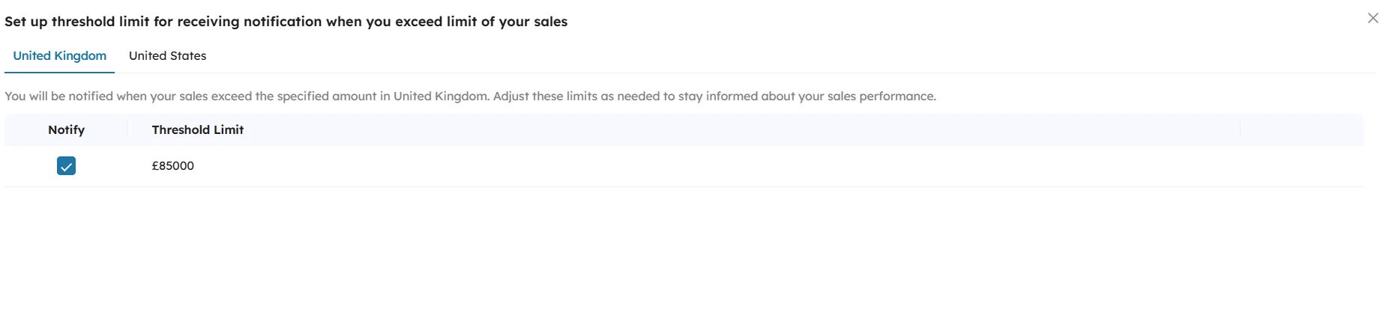Click empty dialog area below the table
Screen dimensions: 1386x336
click(x=675, y=262)
